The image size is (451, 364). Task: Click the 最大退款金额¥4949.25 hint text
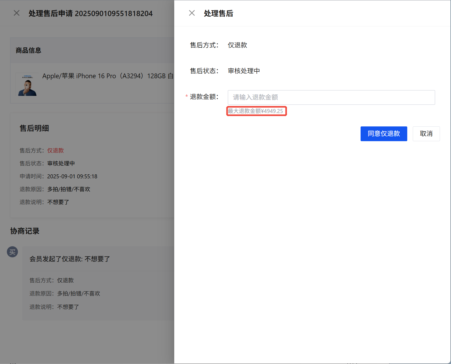click(x=255, y=111)
